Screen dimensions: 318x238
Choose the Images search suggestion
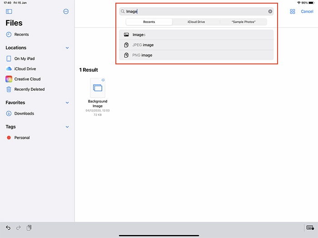click(x=196, y=35)
